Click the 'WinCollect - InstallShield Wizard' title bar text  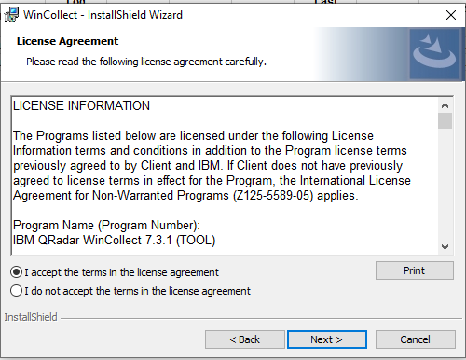[103, 15]
